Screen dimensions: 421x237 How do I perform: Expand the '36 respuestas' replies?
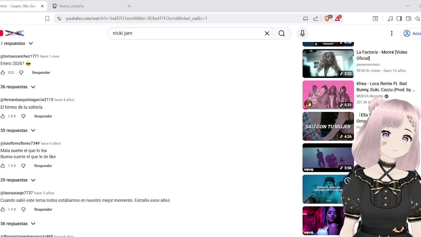tap(18, 87)
